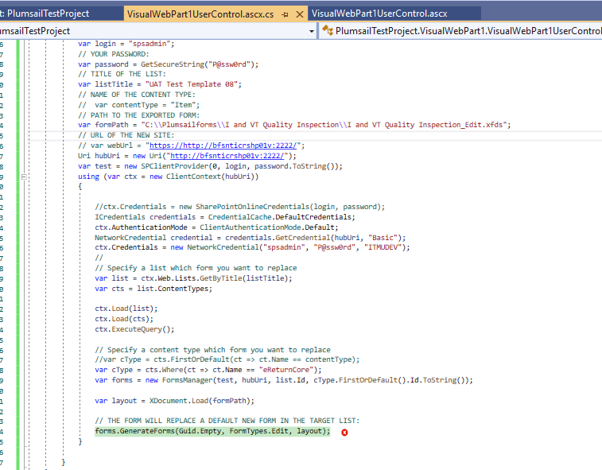Open the VisualWebPart1UserControl class navigation dropdown

click(x=465, y=31)
